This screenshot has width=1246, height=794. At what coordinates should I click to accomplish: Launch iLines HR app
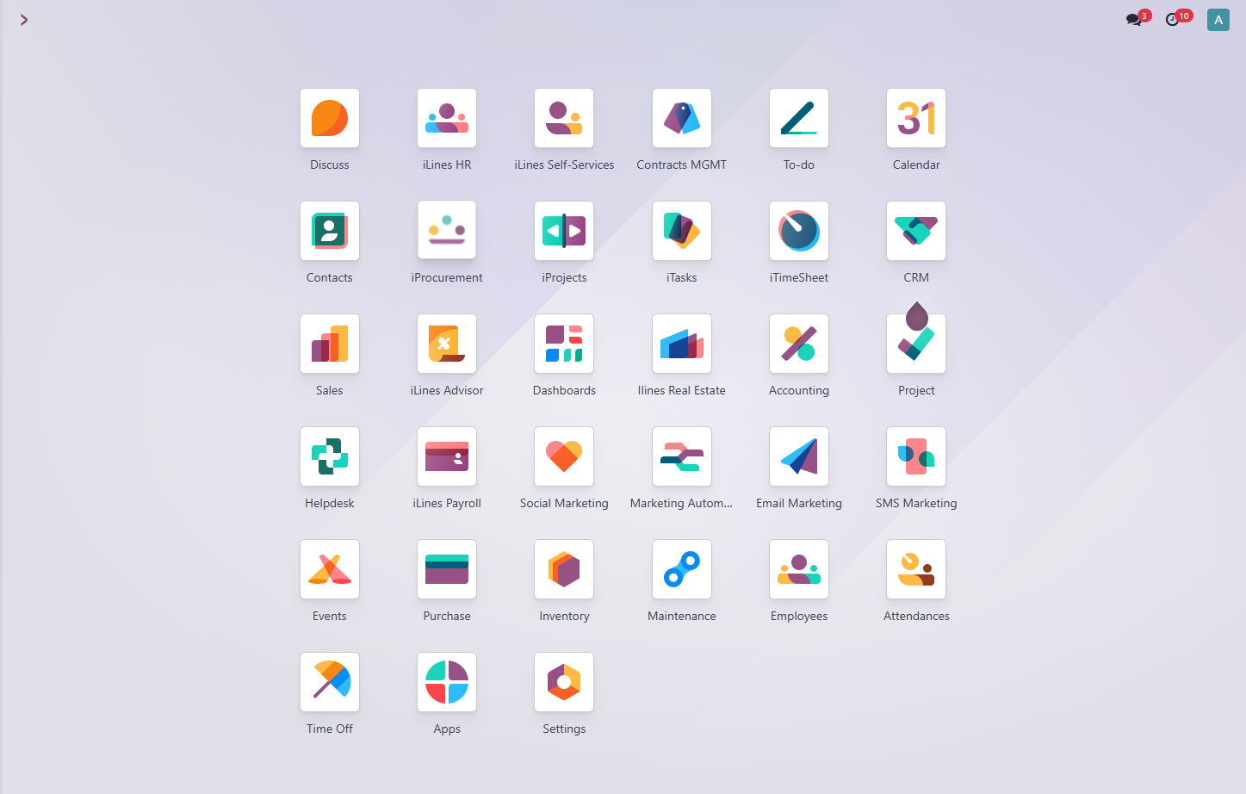[x=447, y=118]
